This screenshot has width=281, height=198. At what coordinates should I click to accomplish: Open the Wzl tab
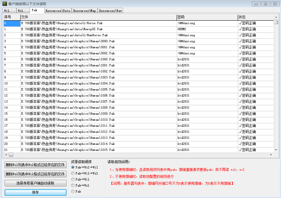pos(20,11)
